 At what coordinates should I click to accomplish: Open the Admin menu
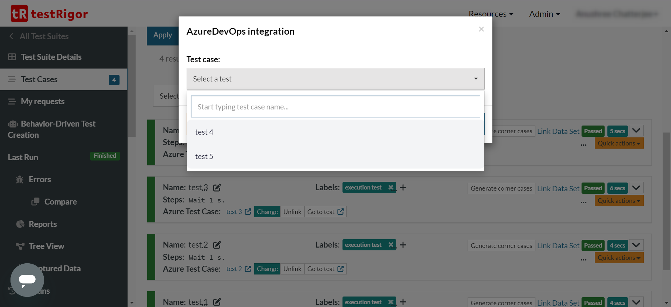(544, 14)
